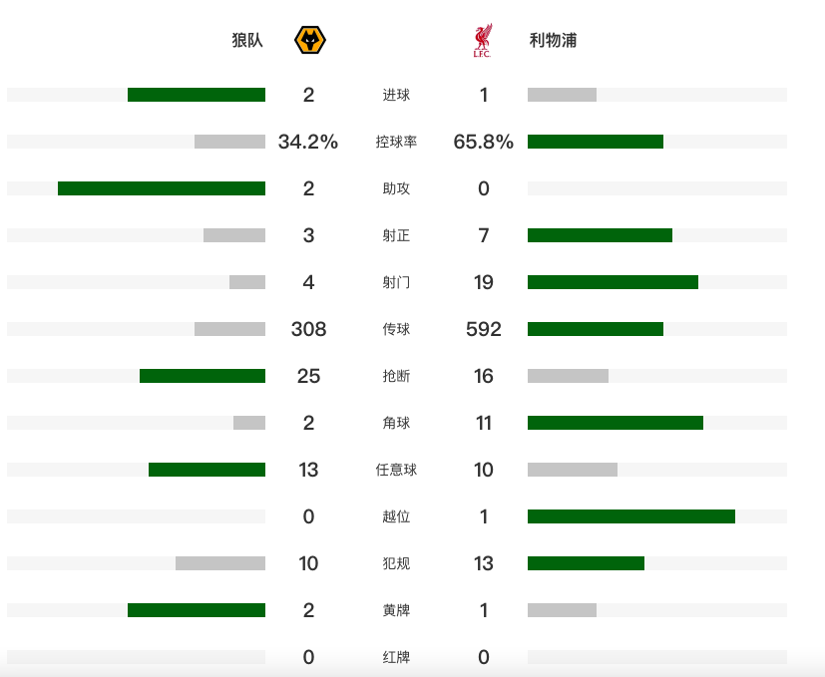
Task: Click Wolves' green 黄牌 bar
Action: click(x=197, y=610)
